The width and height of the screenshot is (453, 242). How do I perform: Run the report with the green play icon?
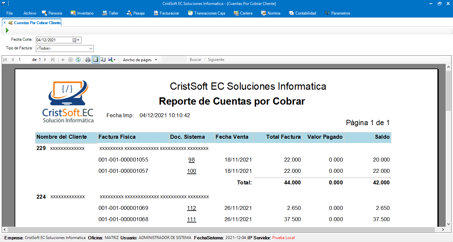click(7, 30)
